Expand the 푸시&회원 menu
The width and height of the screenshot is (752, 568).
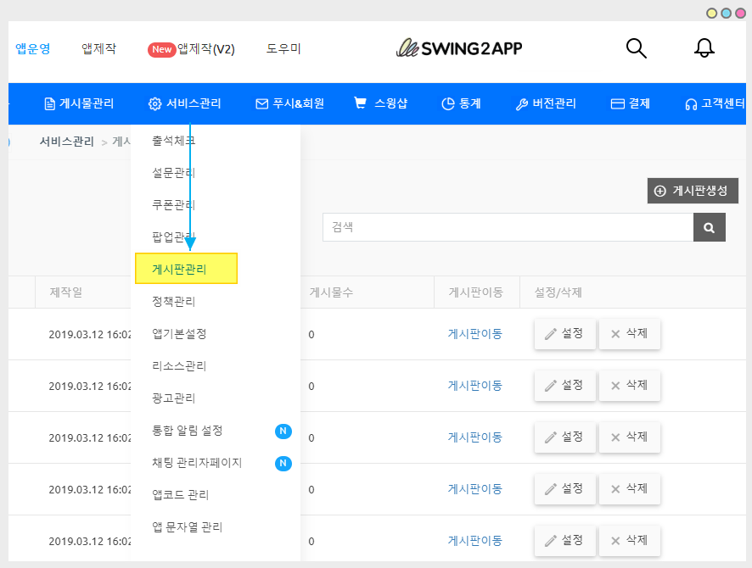coord(289,104)
